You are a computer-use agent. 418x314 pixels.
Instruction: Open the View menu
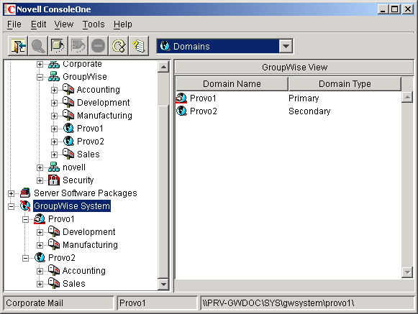[64, 24]
